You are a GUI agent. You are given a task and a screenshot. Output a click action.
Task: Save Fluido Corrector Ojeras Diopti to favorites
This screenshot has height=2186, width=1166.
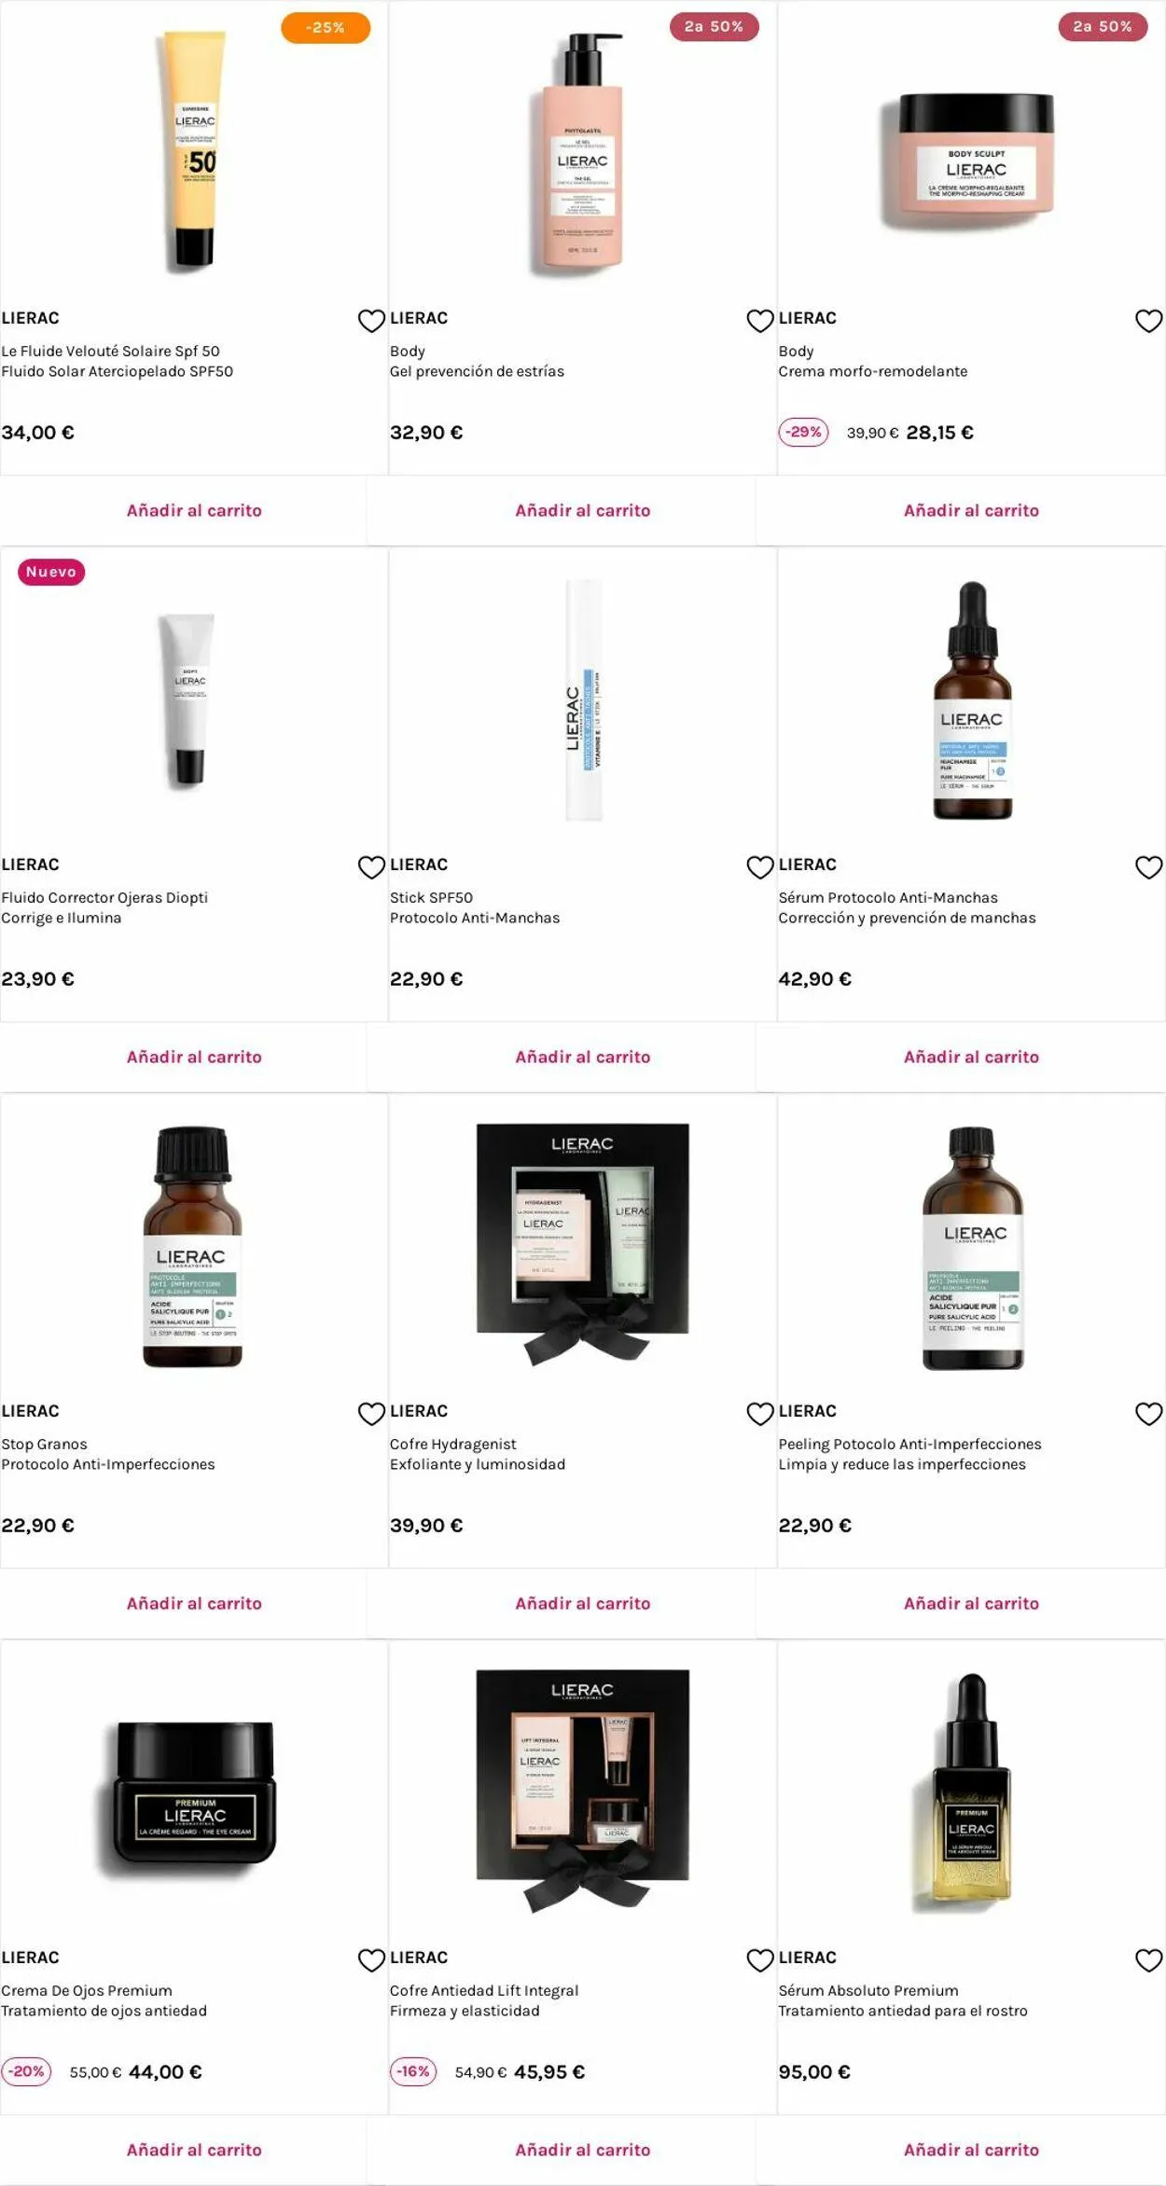371,867
